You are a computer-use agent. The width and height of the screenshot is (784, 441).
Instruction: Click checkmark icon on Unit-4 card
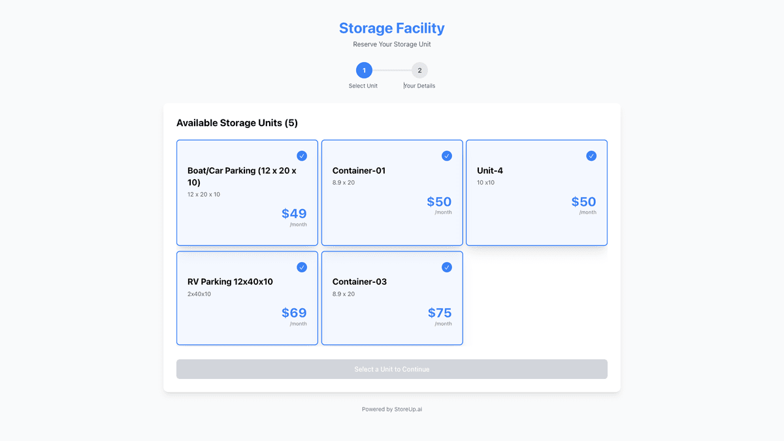click(x=591, y=155)
